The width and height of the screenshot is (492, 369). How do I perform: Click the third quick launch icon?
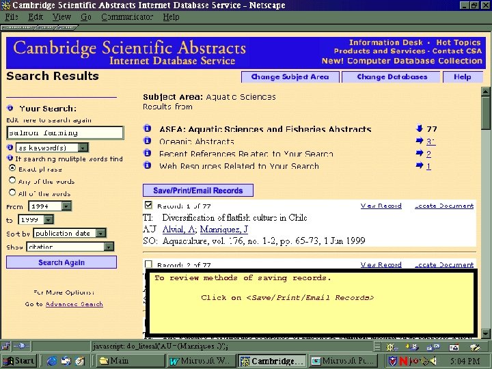tap(80, 361)
